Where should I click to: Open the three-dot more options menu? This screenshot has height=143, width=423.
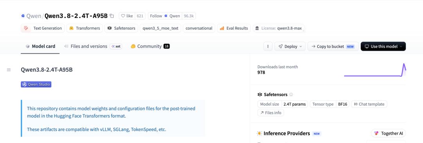[268, 46]
